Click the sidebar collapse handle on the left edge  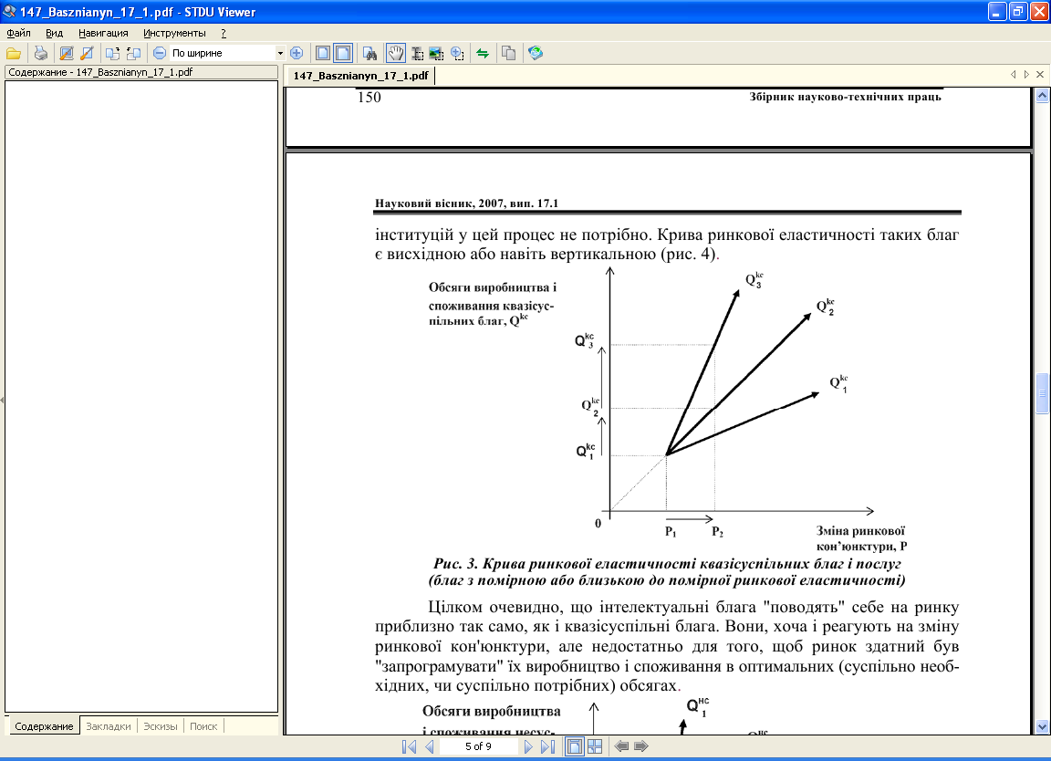[x=2, y=401]
